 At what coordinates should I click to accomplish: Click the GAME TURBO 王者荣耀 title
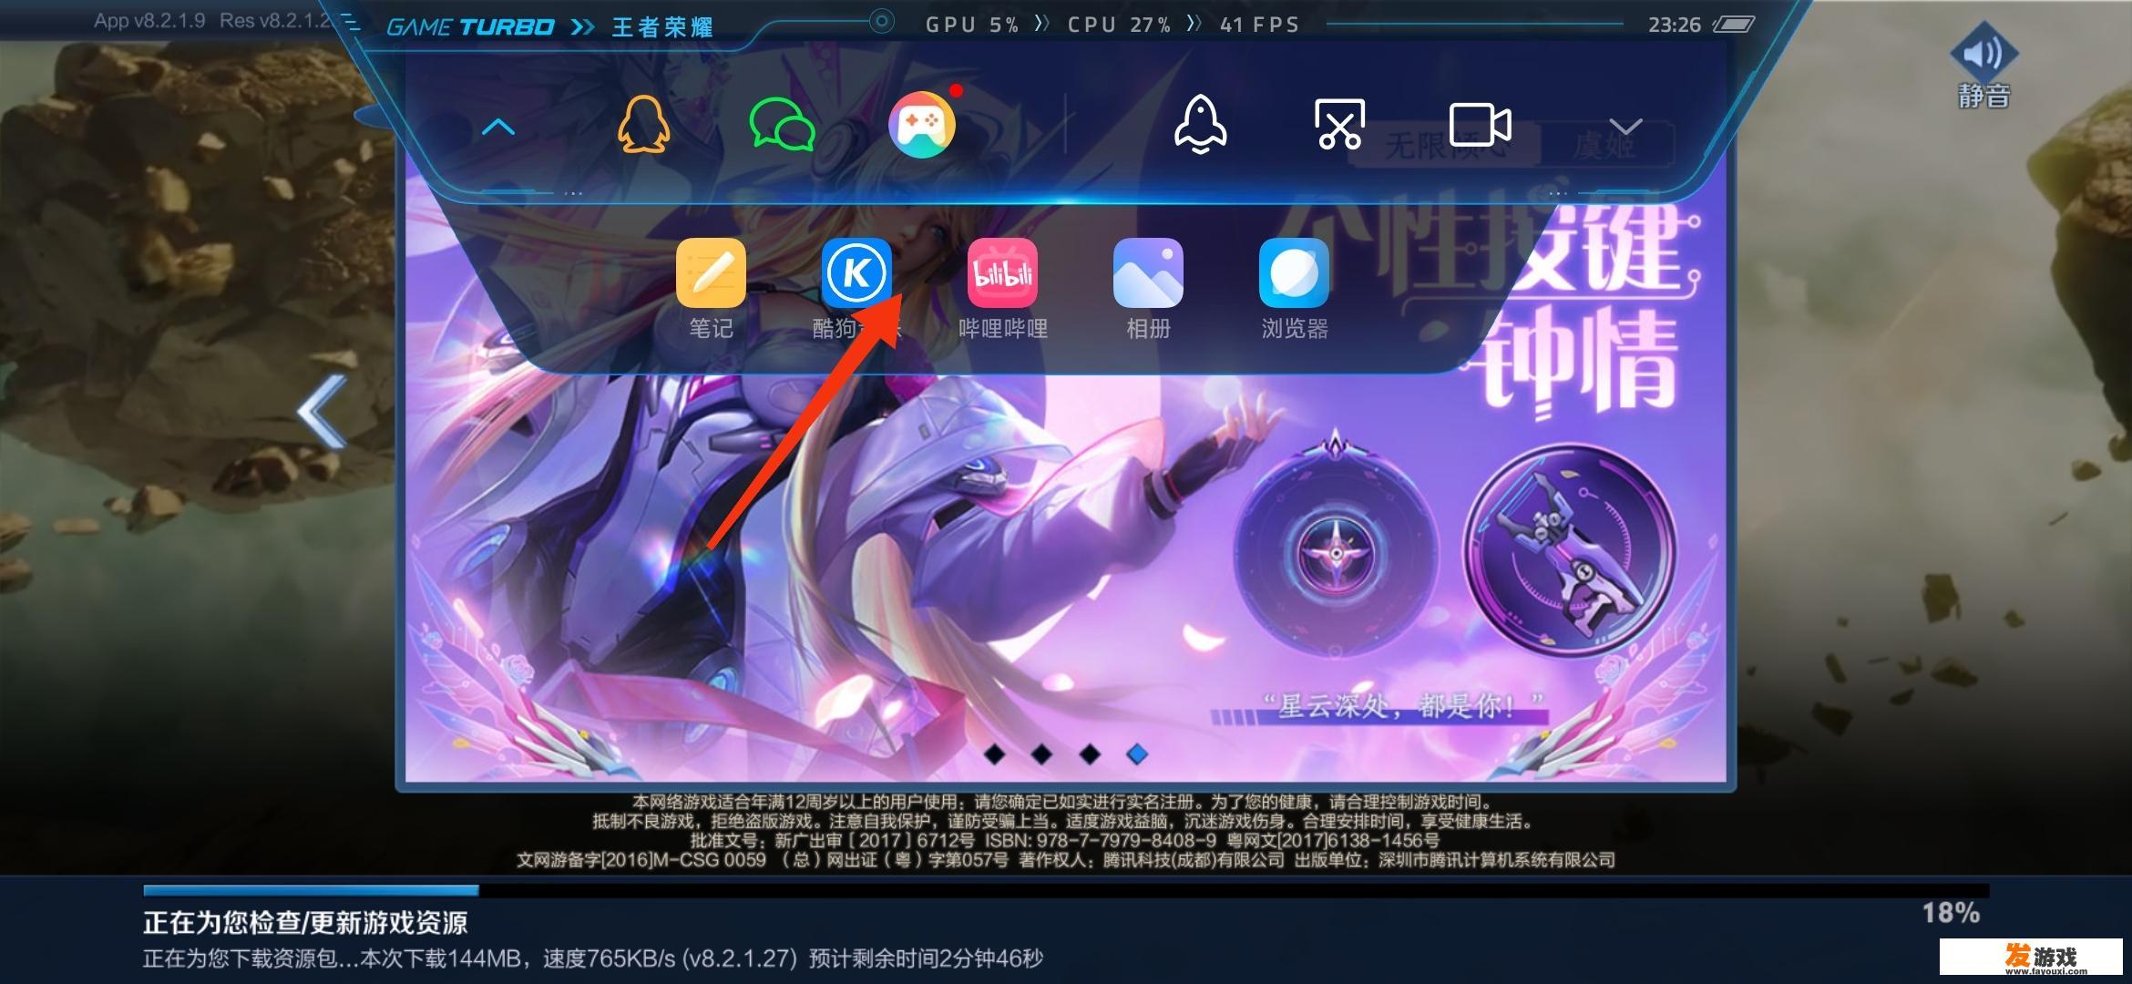[550, 26]
